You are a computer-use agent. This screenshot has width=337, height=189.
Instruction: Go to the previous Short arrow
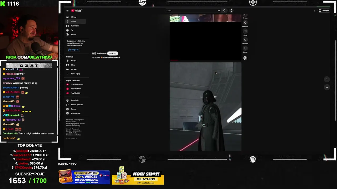coord(327,79)
